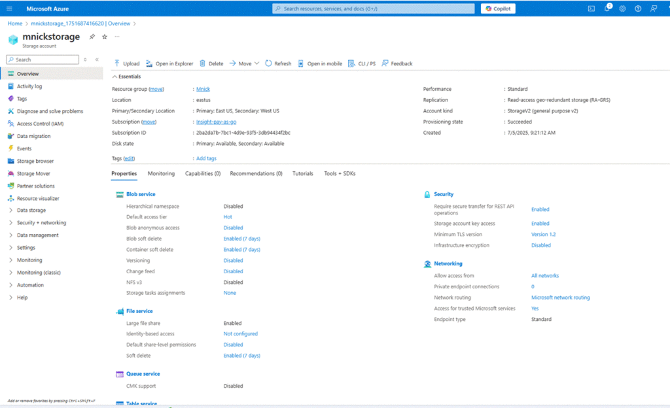Mark mnickstorage as favorite with star

(105, 37)
